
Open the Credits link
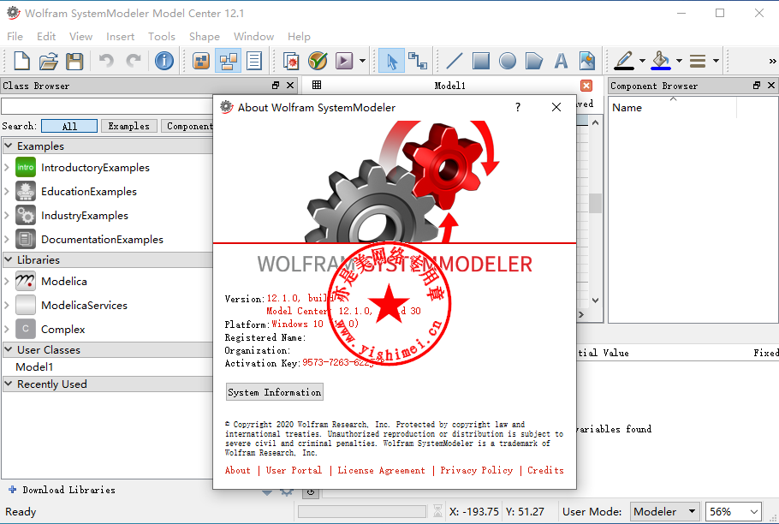click(x=545, y=470)
